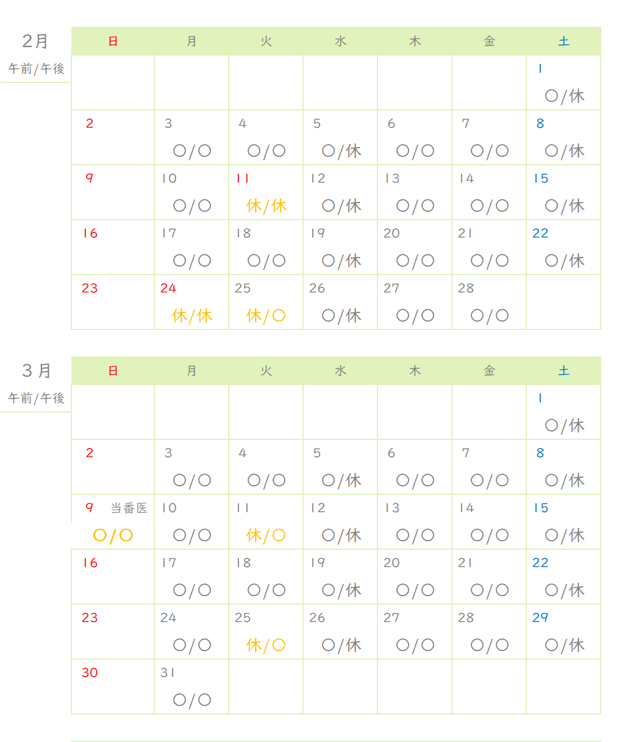
Task: Select March 30 Sunday cell
Action: click(x=113, y=686)
